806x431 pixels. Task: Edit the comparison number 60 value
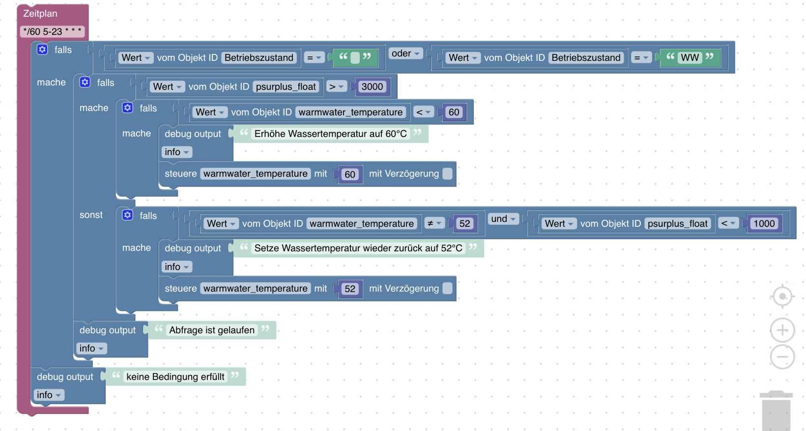(x=454, y=112)
